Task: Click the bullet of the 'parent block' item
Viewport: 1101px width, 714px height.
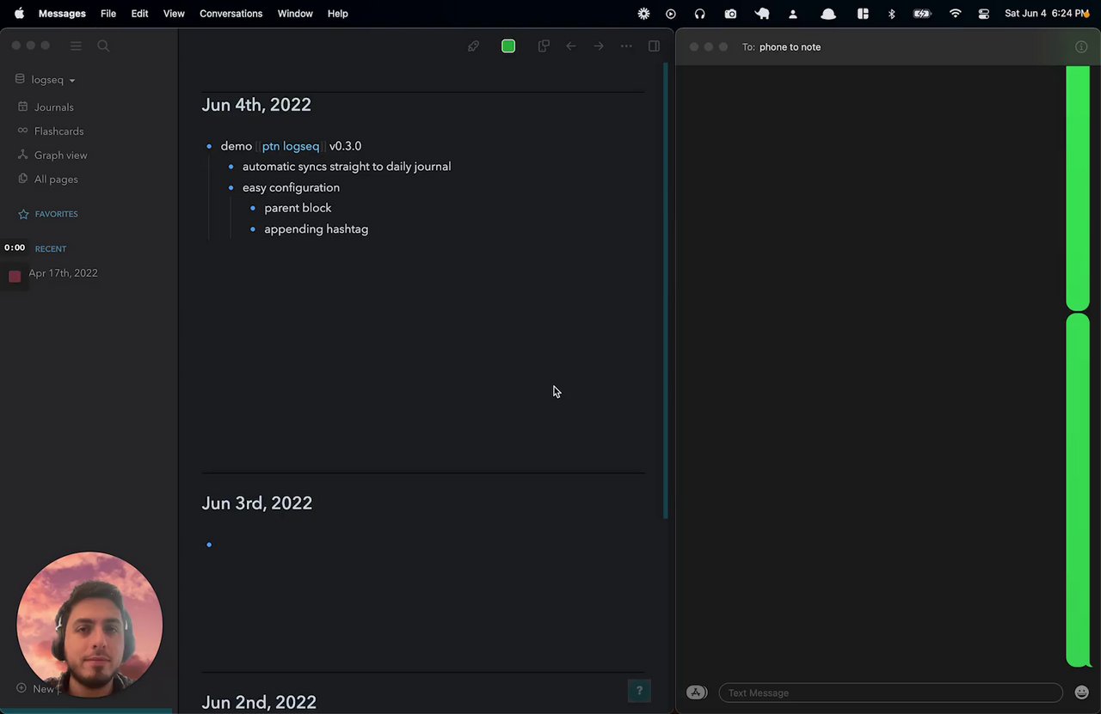Action: coord(253,208)
